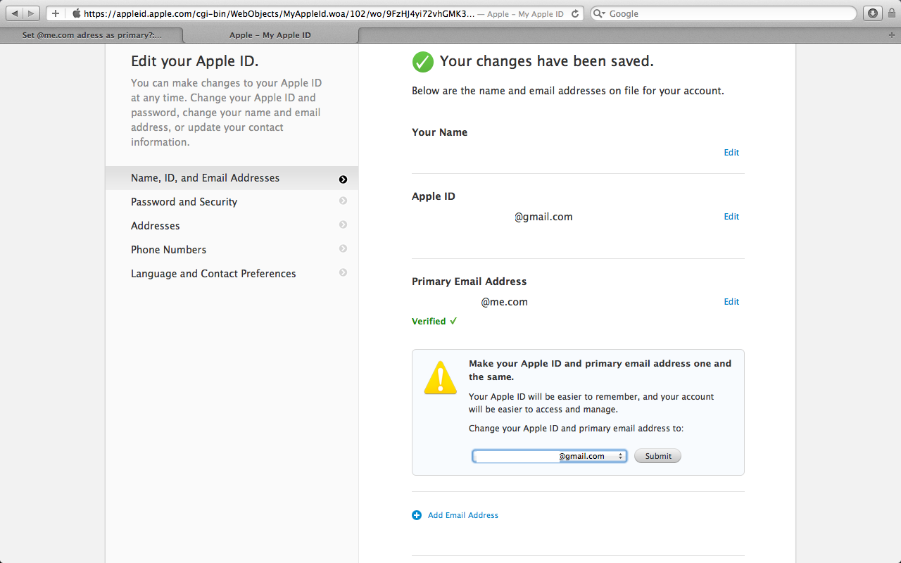Click the arrow beside Phone Numbers
Viewport: 901px width, 563px height.
point(343,248)
